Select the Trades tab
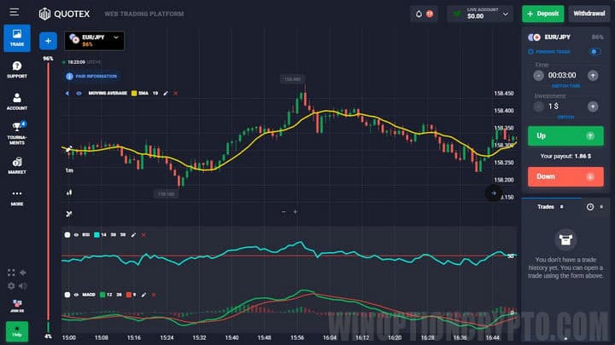This screenshot has width=615, height=345. coord(550,206)
